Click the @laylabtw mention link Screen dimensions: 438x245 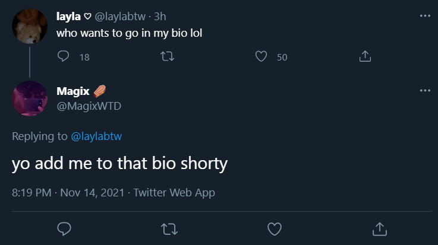click(x=96, y=136)
